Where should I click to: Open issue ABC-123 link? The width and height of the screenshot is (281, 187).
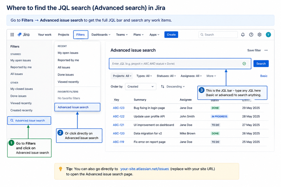point(119,108)
